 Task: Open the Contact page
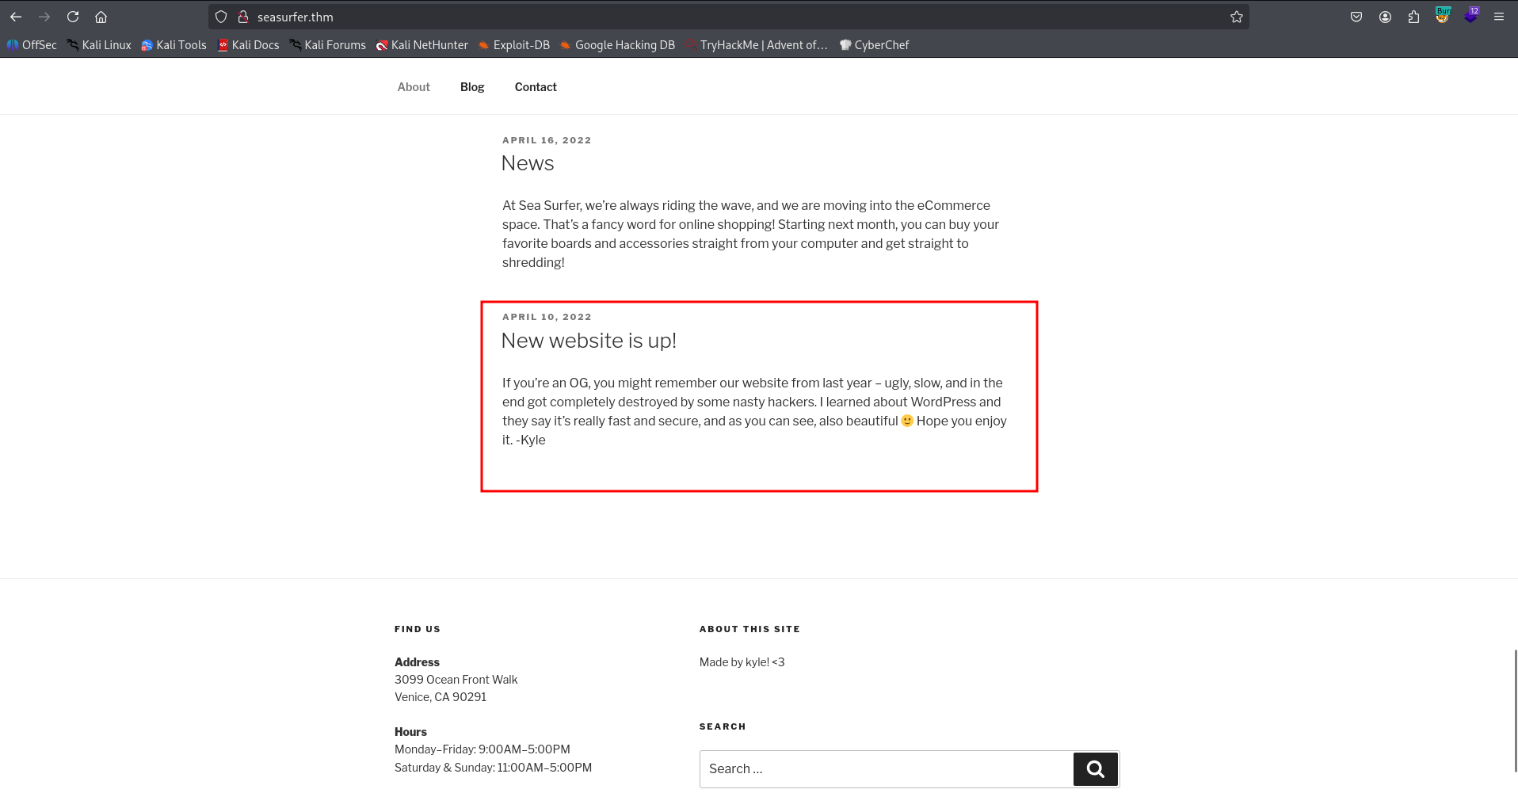coord(535,86)
